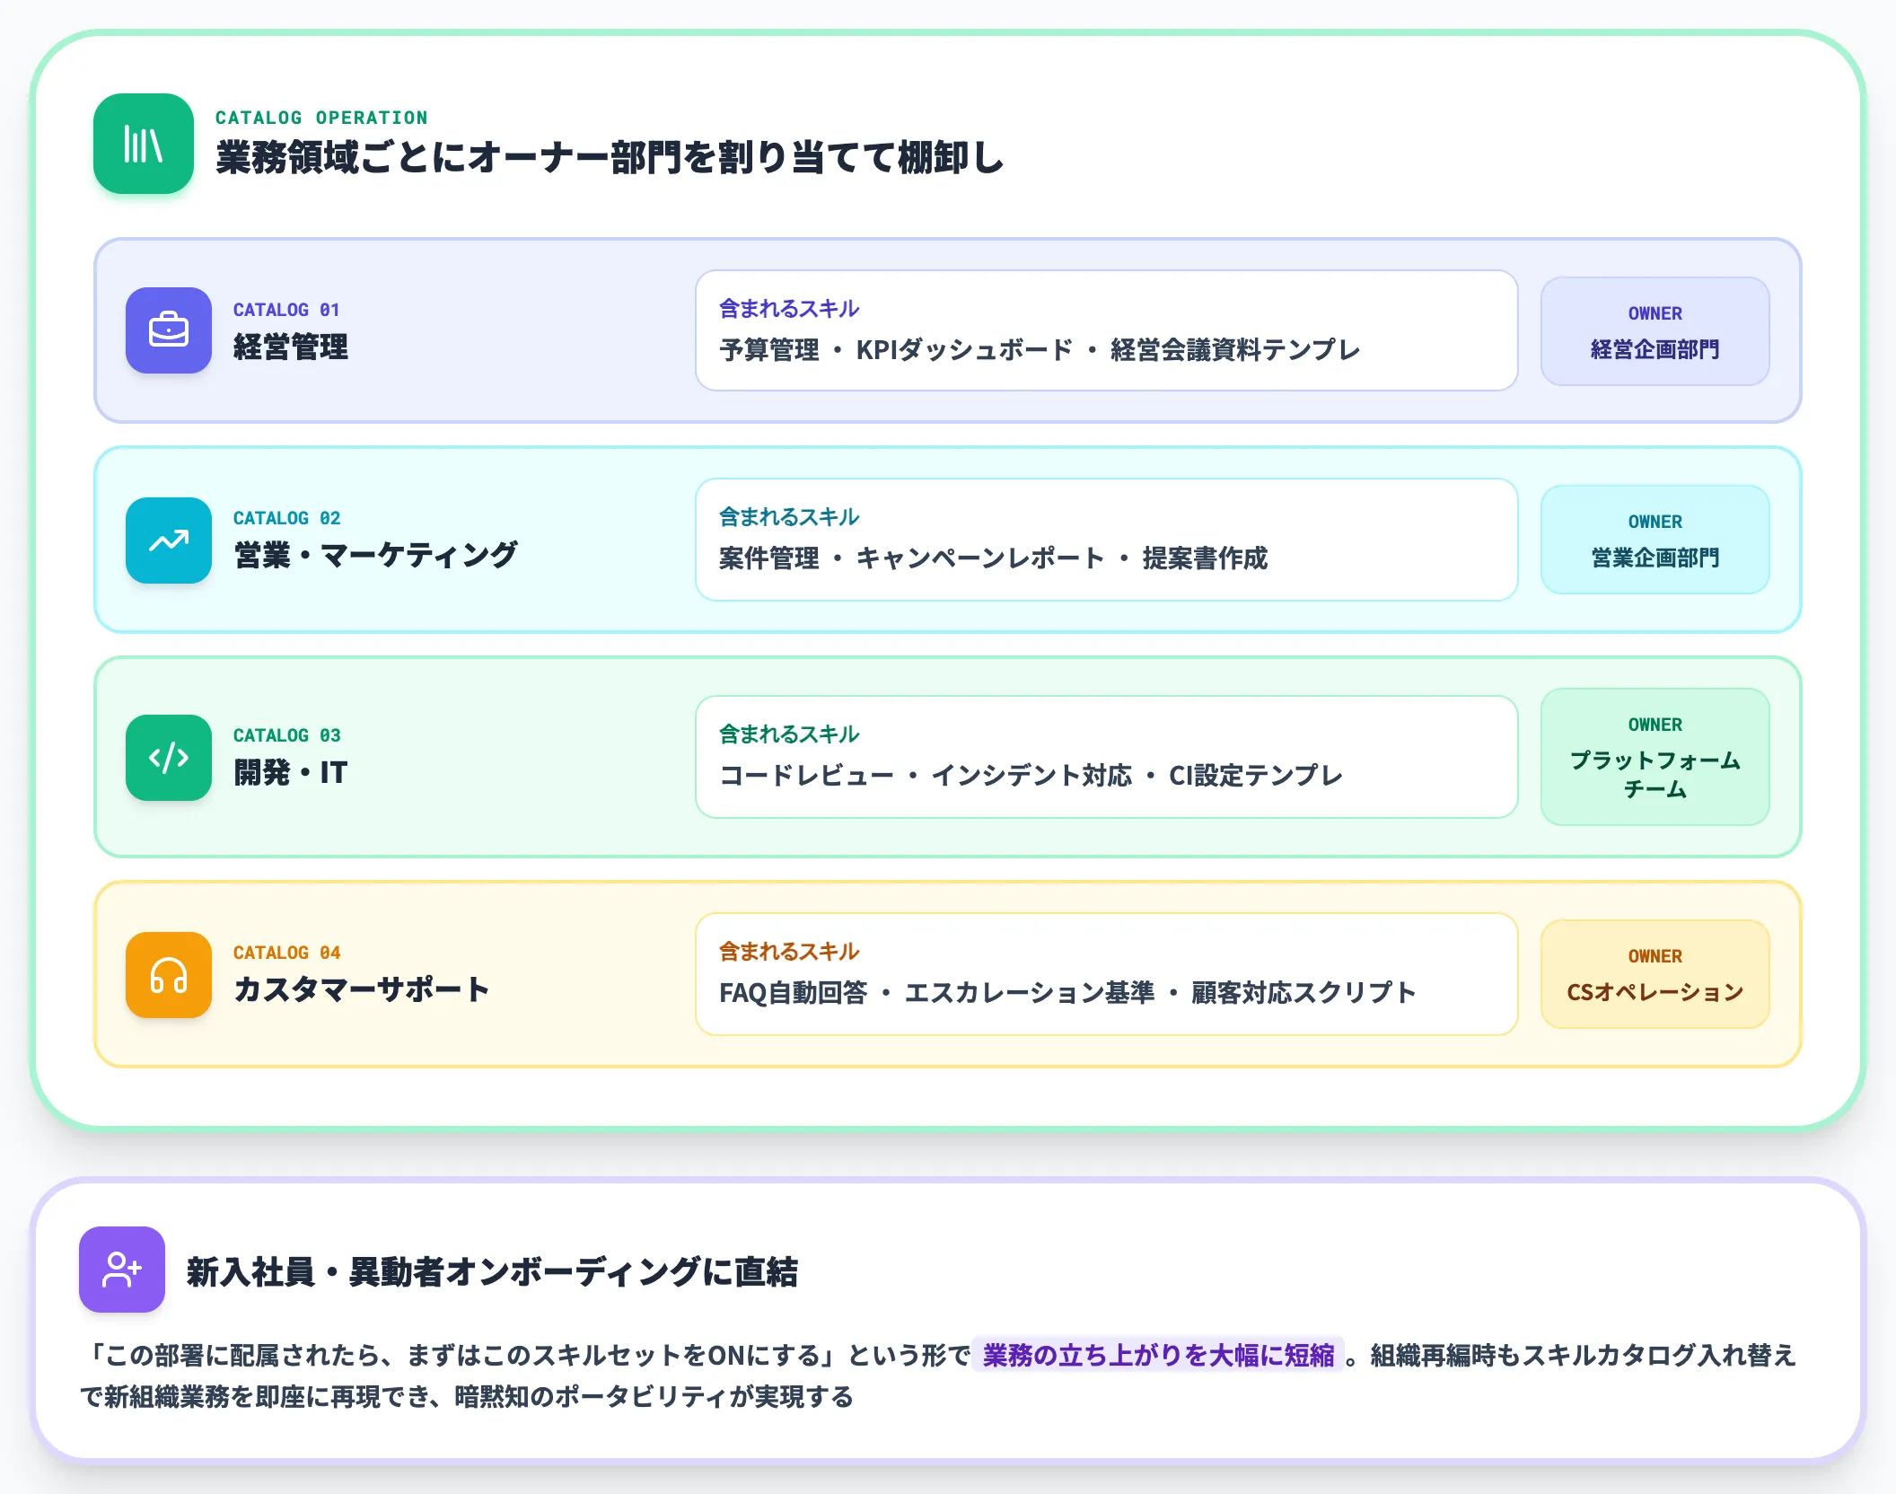Click the カスタマーサポート title
This screenshot has height=1494, width=1896.
coord(361,989)
